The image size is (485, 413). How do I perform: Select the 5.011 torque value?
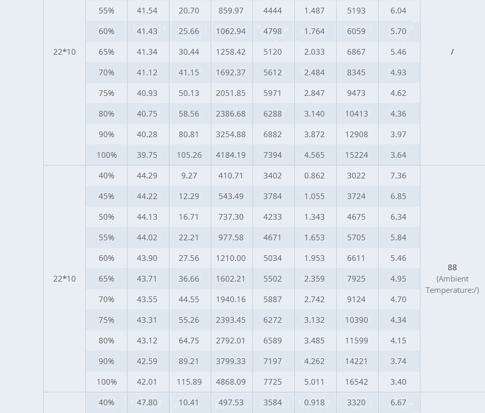314,382
